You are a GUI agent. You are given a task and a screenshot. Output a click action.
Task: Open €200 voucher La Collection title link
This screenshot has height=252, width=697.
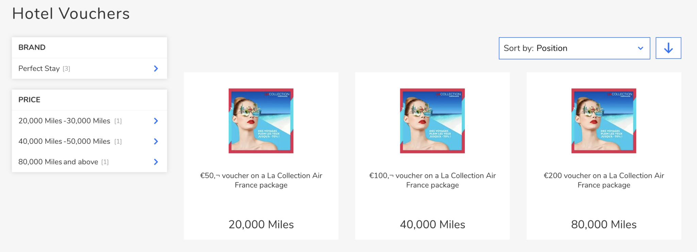point(604,180)
